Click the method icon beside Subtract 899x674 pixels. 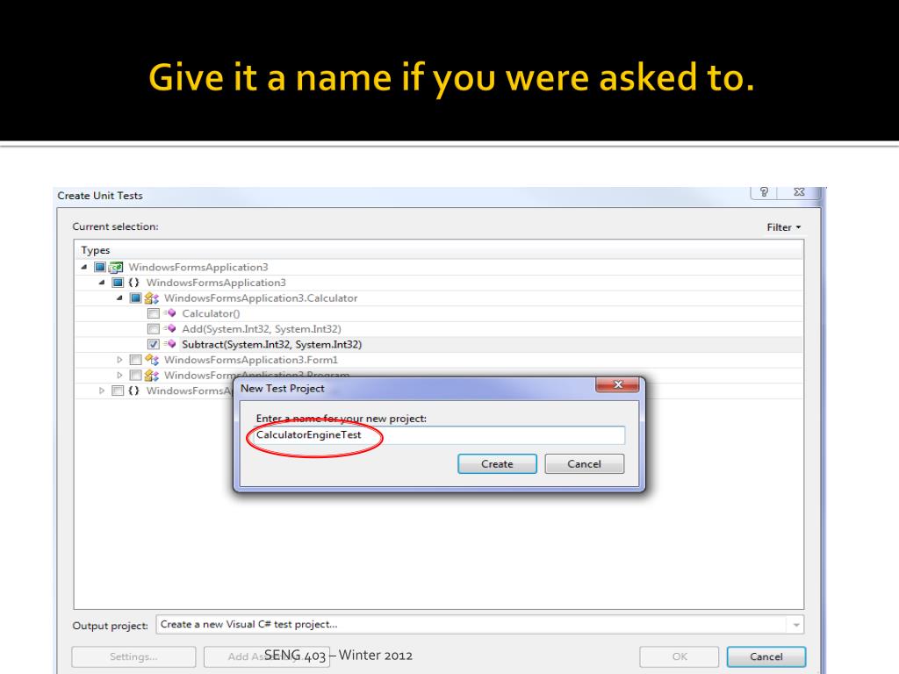(169, 344)
